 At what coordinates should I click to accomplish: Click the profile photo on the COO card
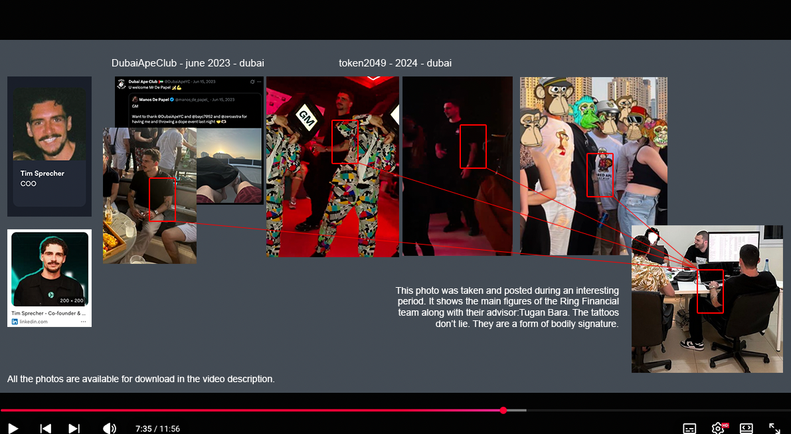[x=49, y=125]
